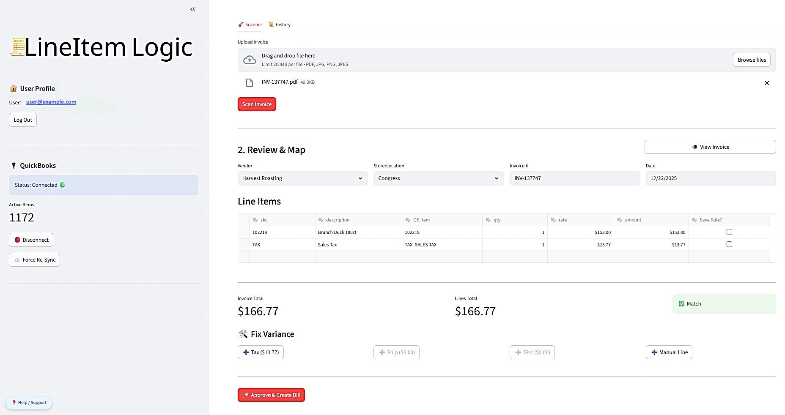The height and width of the screenshot is (415, 785).
Task: Click the rocket icon on the Scanner tab
Action: pyautogui.click(x=241, y=25)
